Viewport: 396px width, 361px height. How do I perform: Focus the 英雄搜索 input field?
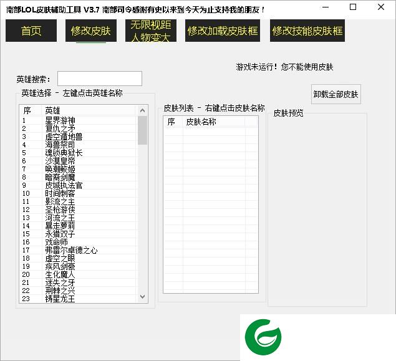tap(100, 79)
